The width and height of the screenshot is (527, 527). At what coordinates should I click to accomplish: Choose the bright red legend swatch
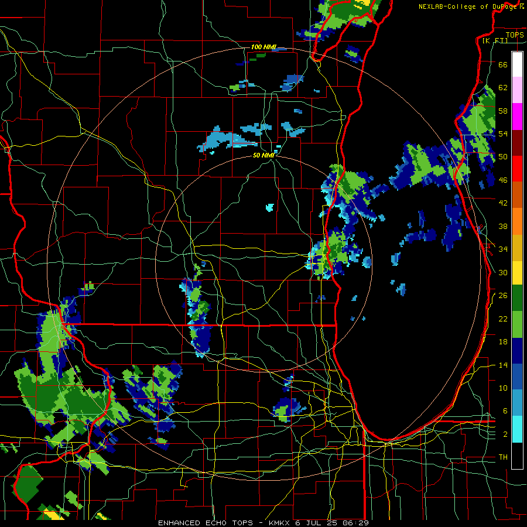click(x=517, y=169)
